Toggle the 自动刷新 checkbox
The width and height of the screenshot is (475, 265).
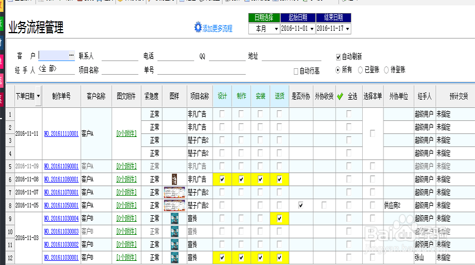pyautogui.click(x=338, y=57)
